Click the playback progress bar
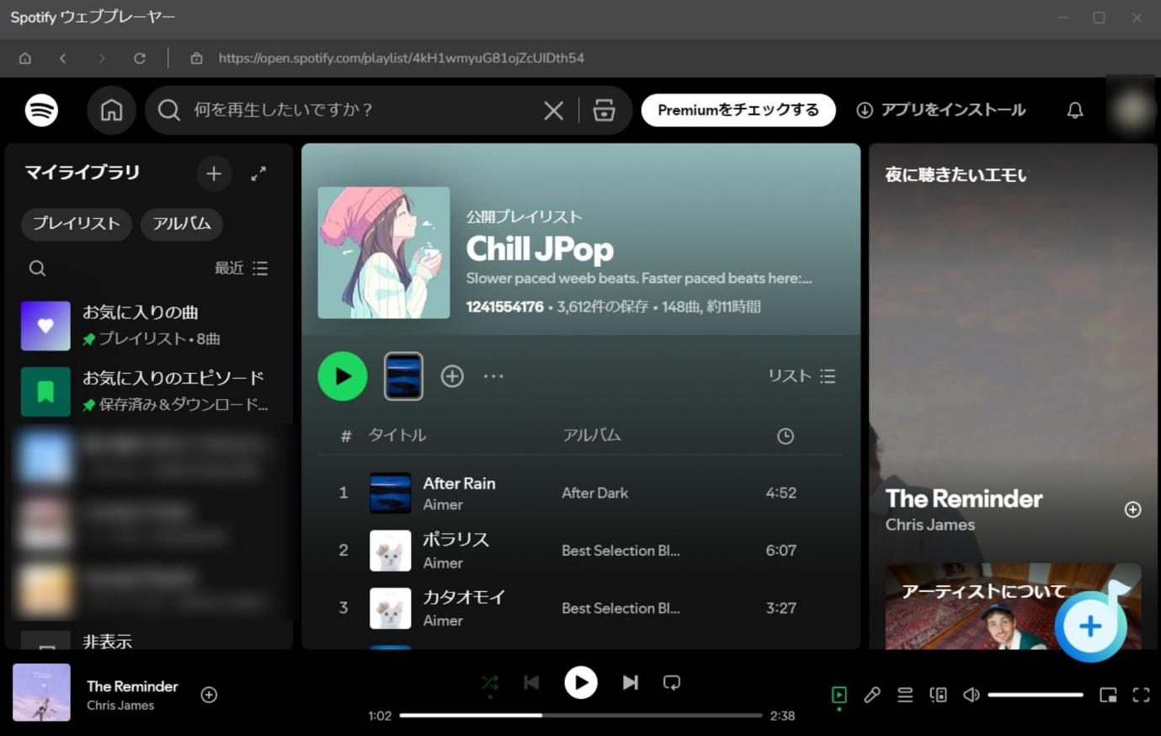1161x736 pixels. coord(581,715)
